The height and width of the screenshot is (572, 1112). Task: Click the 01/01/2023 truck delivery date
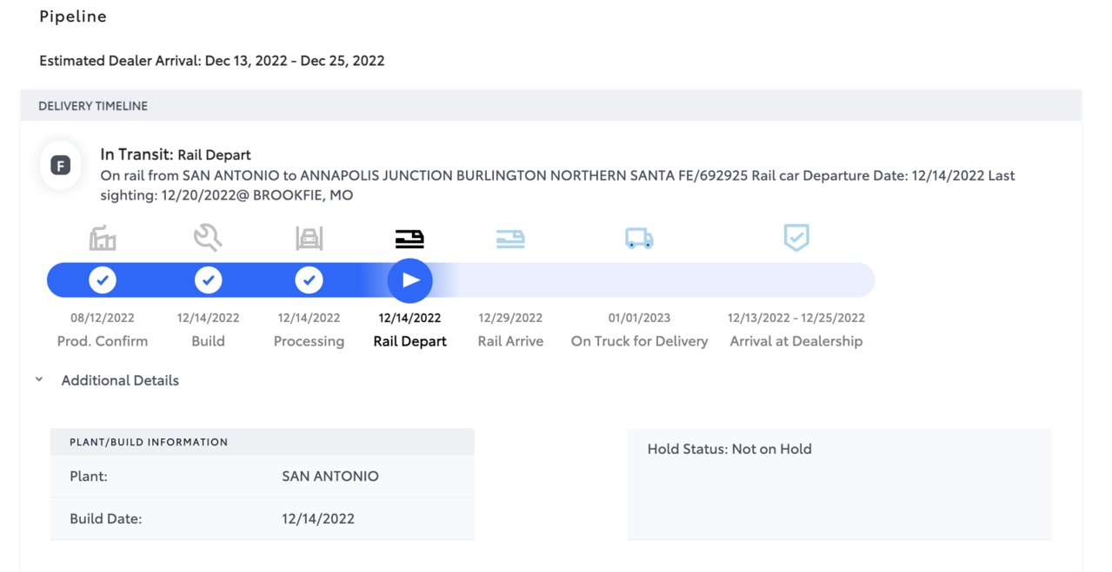639,318
